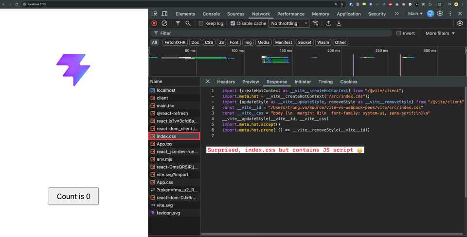Close the request details pane
467x237 pixels.
tap(208, 82)
